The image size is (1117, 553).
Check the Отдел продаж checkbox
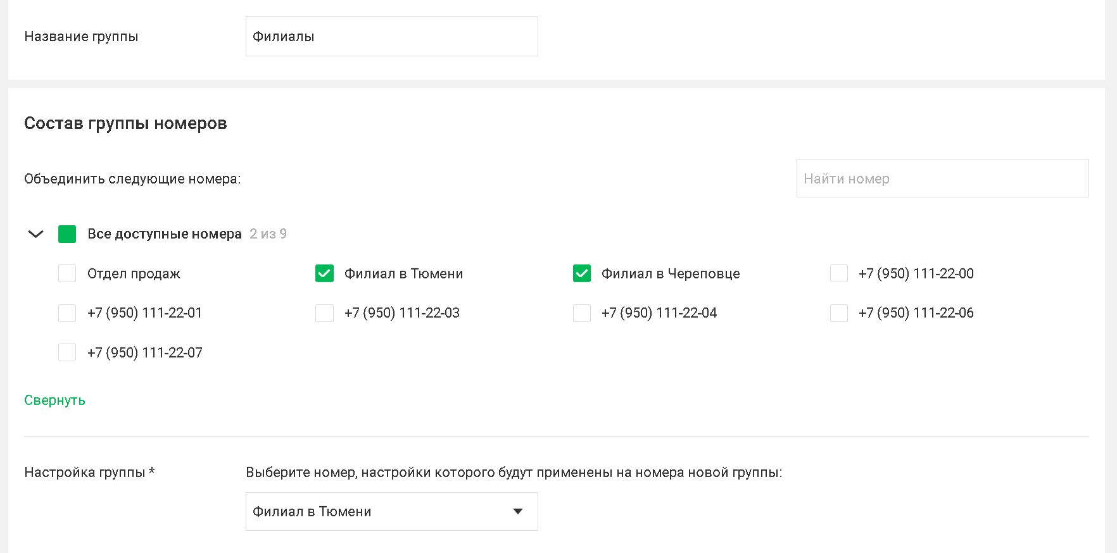pyautogui.click(x=67, y=273)
